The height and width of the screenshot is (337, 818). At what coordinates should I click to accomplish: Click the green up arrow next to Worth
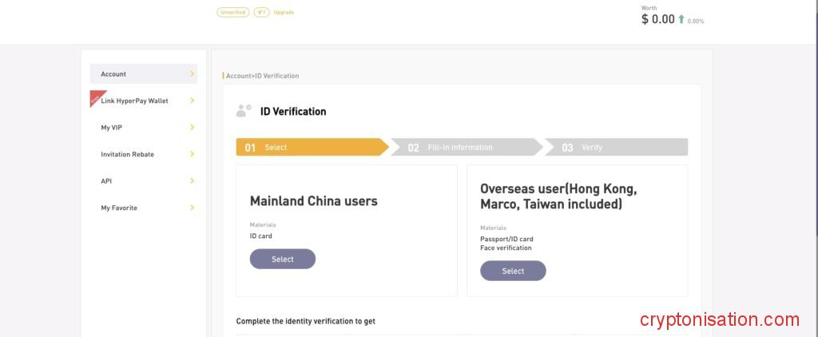[681, 20]
